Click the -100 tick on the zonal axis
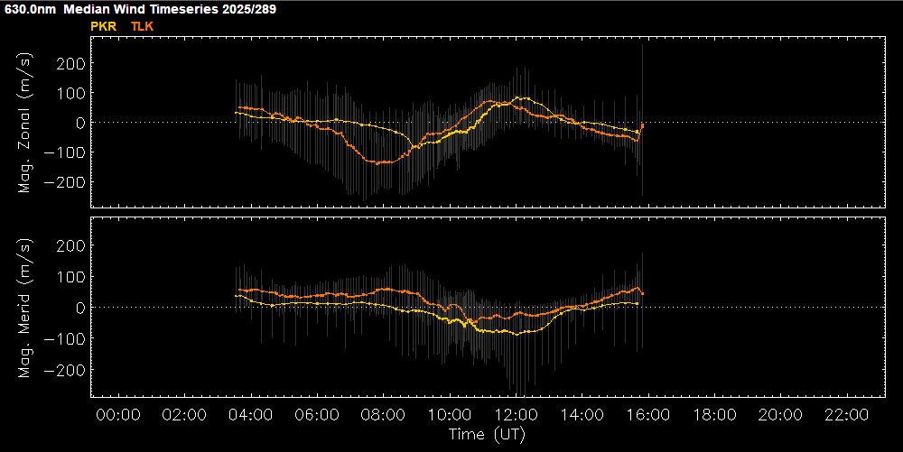This screenshot has height=452, width=903. (x=67, y=152)
